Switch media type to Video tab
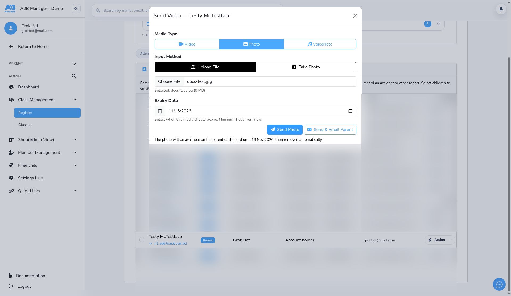The width and height of the screenshot is (511, 296). pyautogui.click(x=187, y=44)
